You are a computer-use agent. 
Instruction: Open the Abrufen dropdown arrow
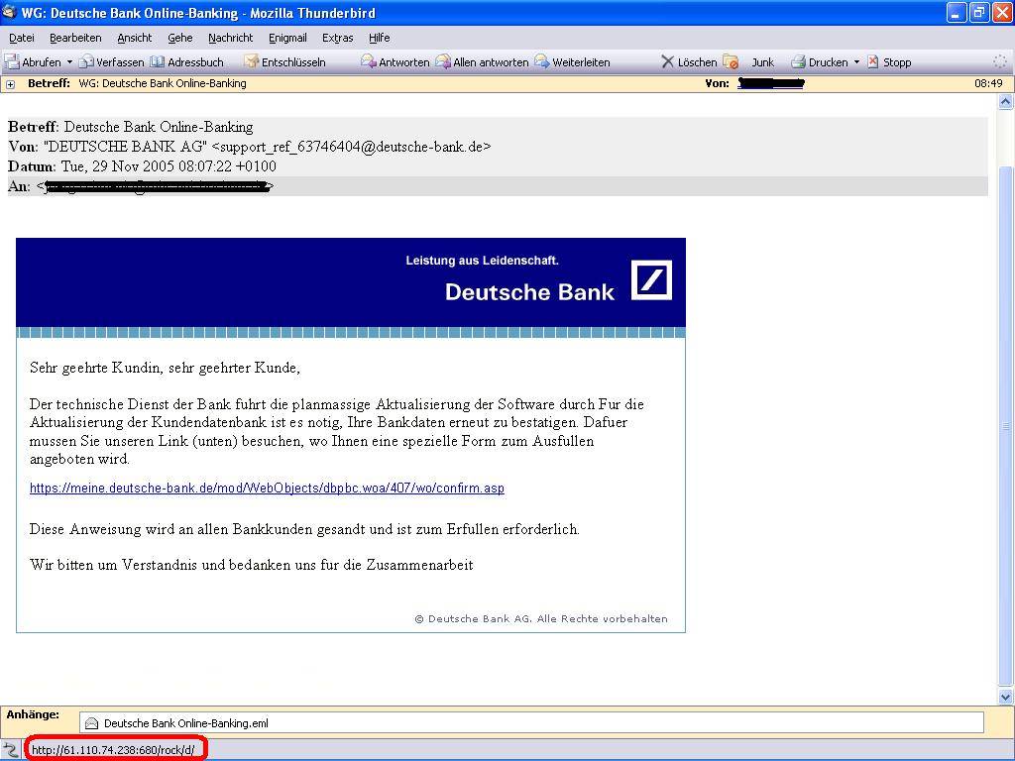coord(70,62)
